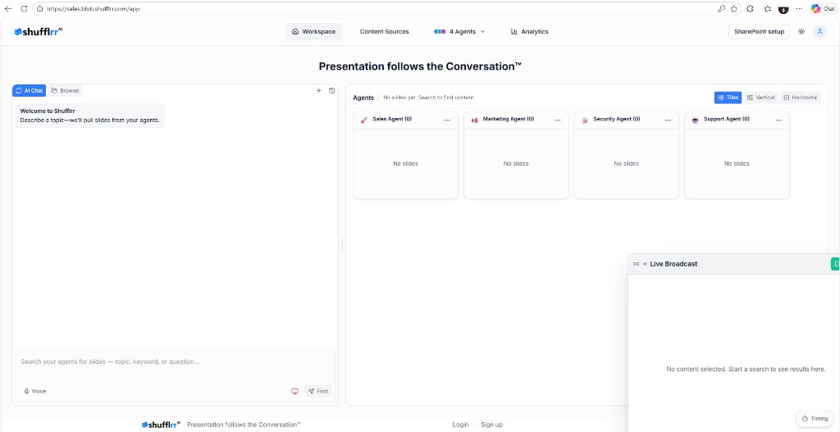Click the Support Agent (0) title
The height and width of the screenshot is (432, 840).
pos(727,119)
